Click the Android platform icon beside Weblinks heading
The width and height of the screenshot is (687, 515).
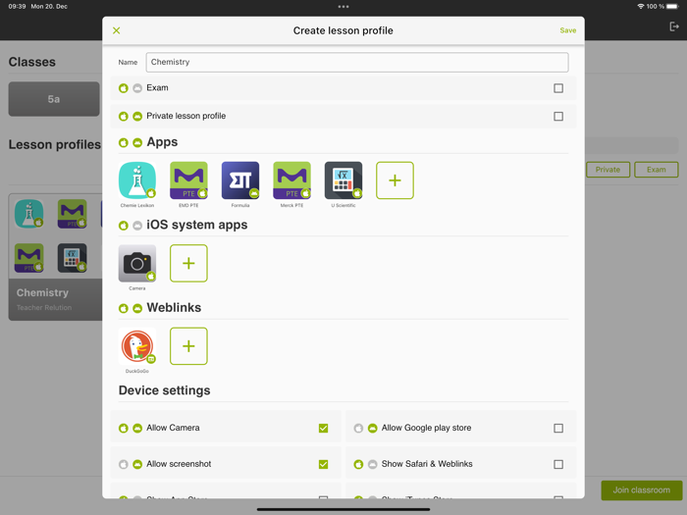[x=137, y=308]
